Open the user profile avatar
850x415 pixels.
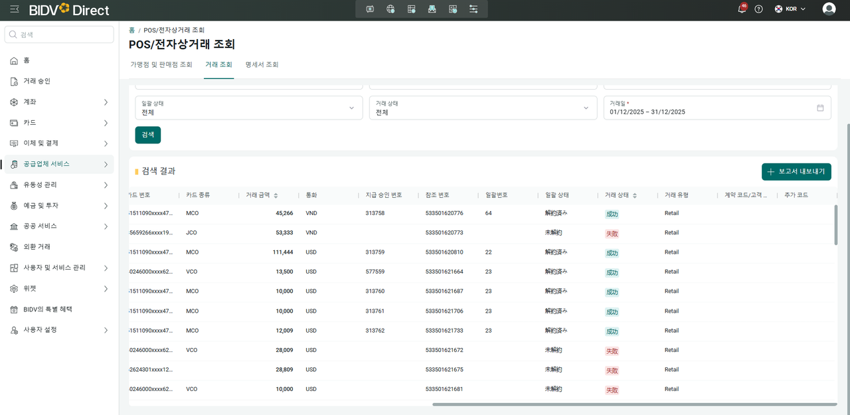[829, 9]
